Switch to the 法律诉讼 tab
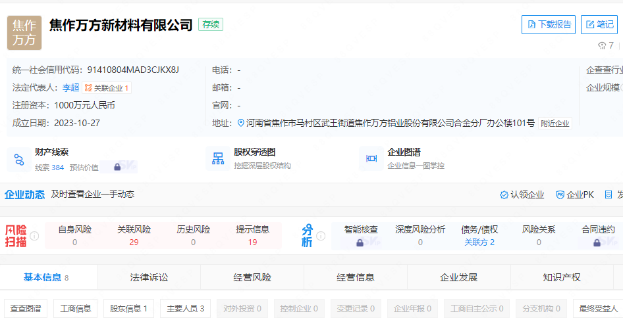Viewport: 623px width, 318px height. click(149, 277)
